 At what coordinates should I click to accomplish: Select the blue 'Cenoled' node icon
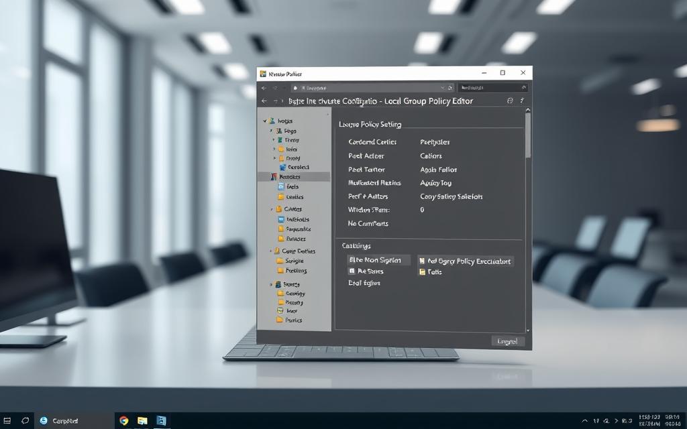282,167
